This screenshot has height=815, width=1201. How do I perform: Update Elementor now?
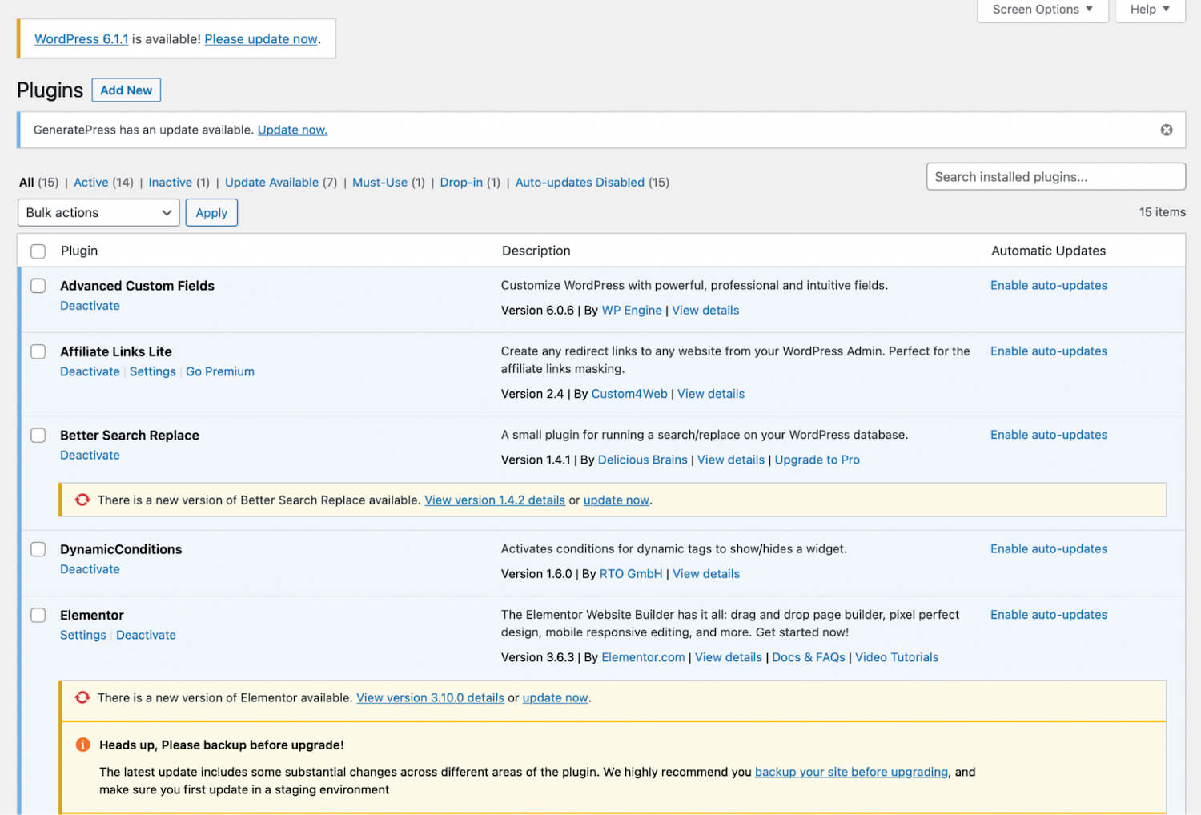[x=555, y=697]
